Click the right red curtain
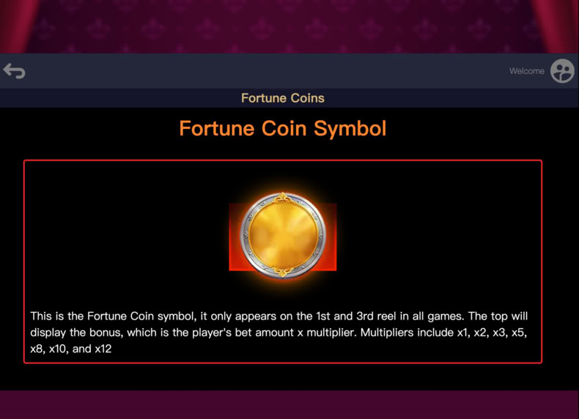The width and height of the screenshot is (579, 419). (558, 26)
